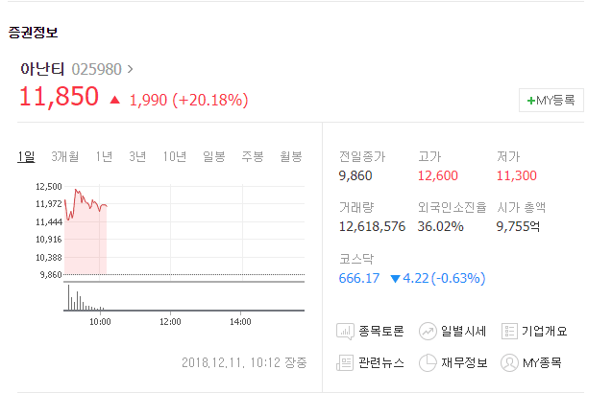The width and height of the screenshot is (612, 393).
Task: Switch chart to 1년 period
Action: pyautogui.click(x=104, y=156)
